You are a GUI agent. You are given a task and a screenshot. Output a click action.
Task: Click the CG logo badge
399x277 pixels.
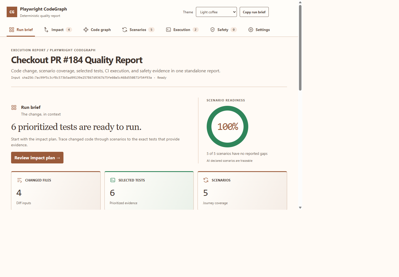pos(12,12)
